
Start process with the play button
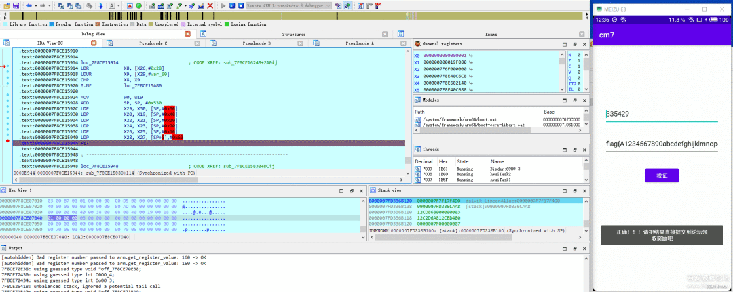tap(223, 5)
